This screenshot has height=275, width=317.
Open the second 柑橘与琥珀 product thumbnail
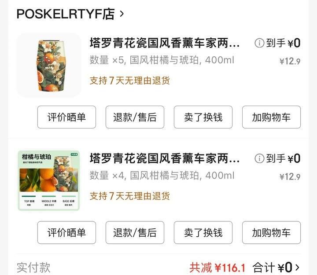49,181
